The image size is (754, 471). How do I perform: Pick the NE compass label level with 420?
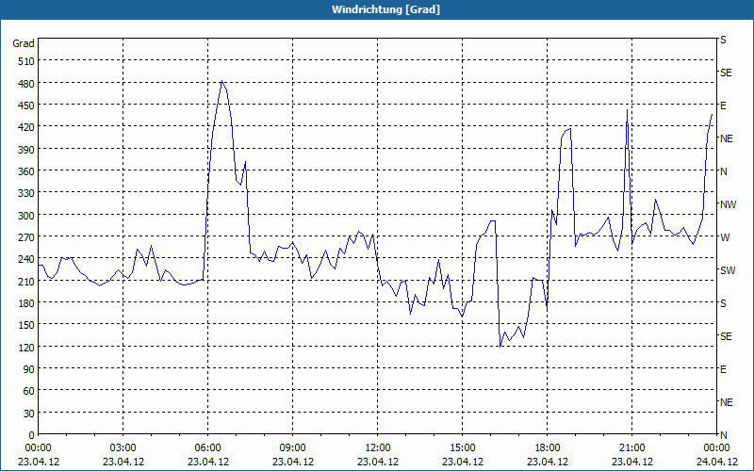726,138
